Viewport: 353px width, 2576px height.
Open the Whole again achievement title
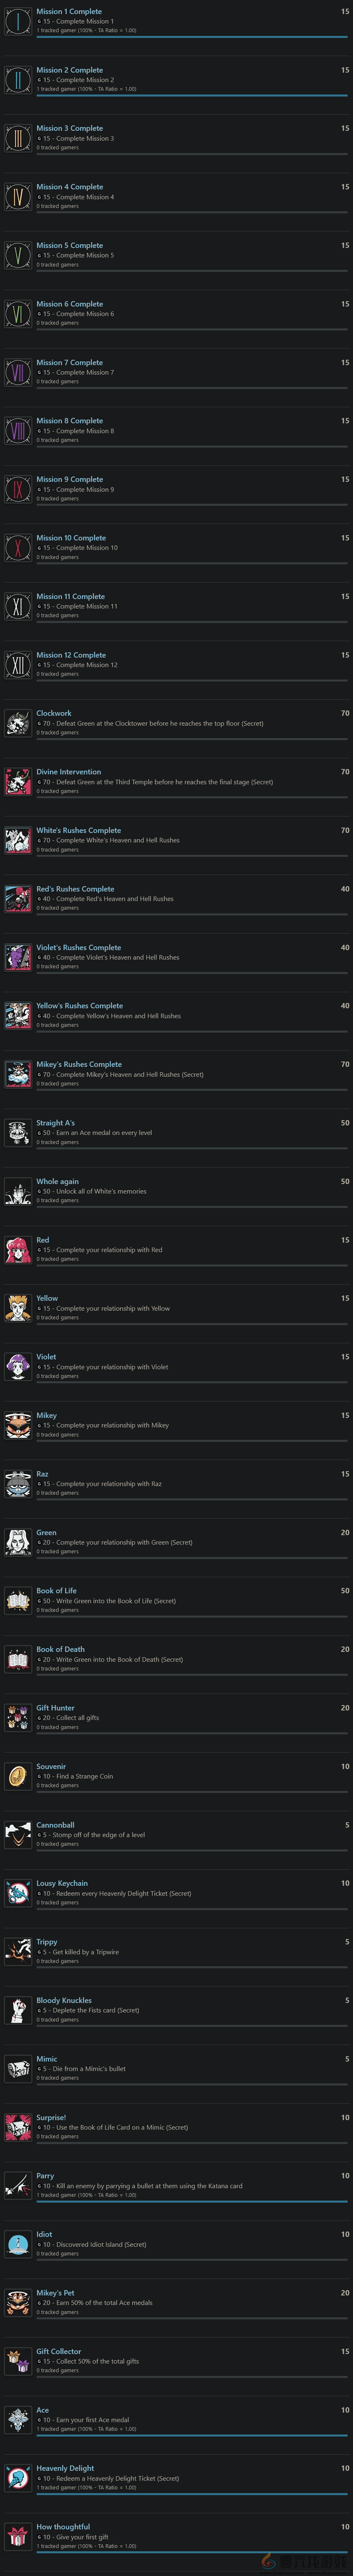coord(58,1181)
